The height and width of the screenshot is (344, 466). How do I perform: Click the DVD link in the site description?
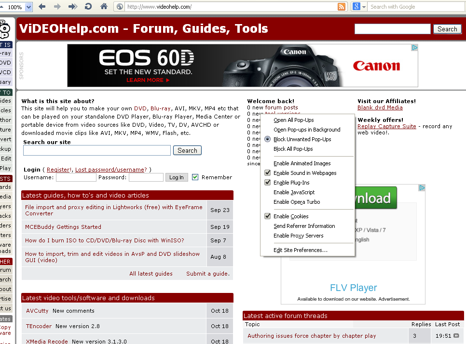(x=140, y=108)
